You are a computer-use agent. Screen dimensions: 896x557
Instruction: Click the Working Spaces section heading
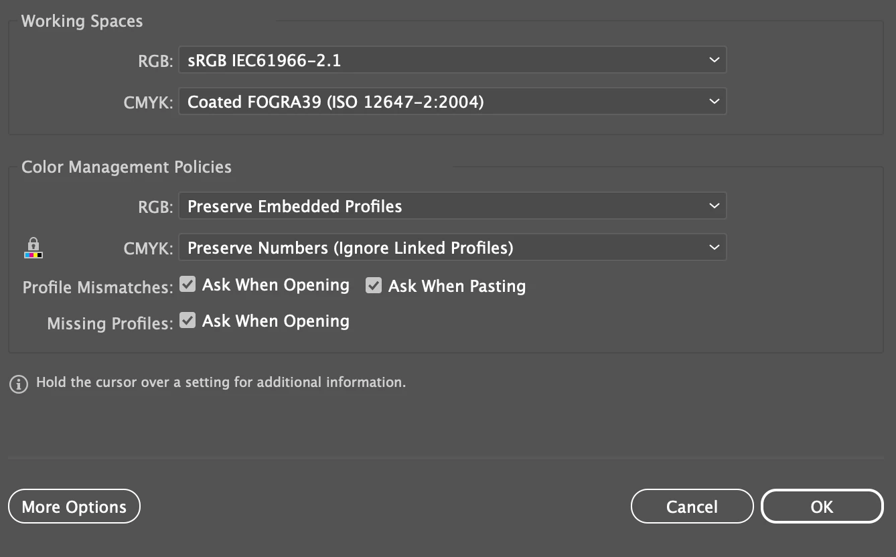82,21
